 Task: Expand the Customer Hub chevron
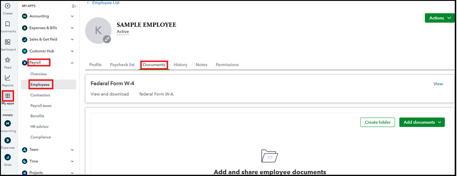tap(72, 51)
